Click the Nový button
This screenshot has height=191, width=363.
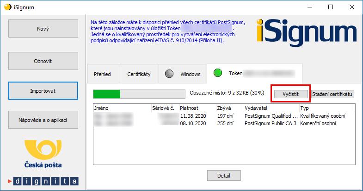tap(43, 29)
